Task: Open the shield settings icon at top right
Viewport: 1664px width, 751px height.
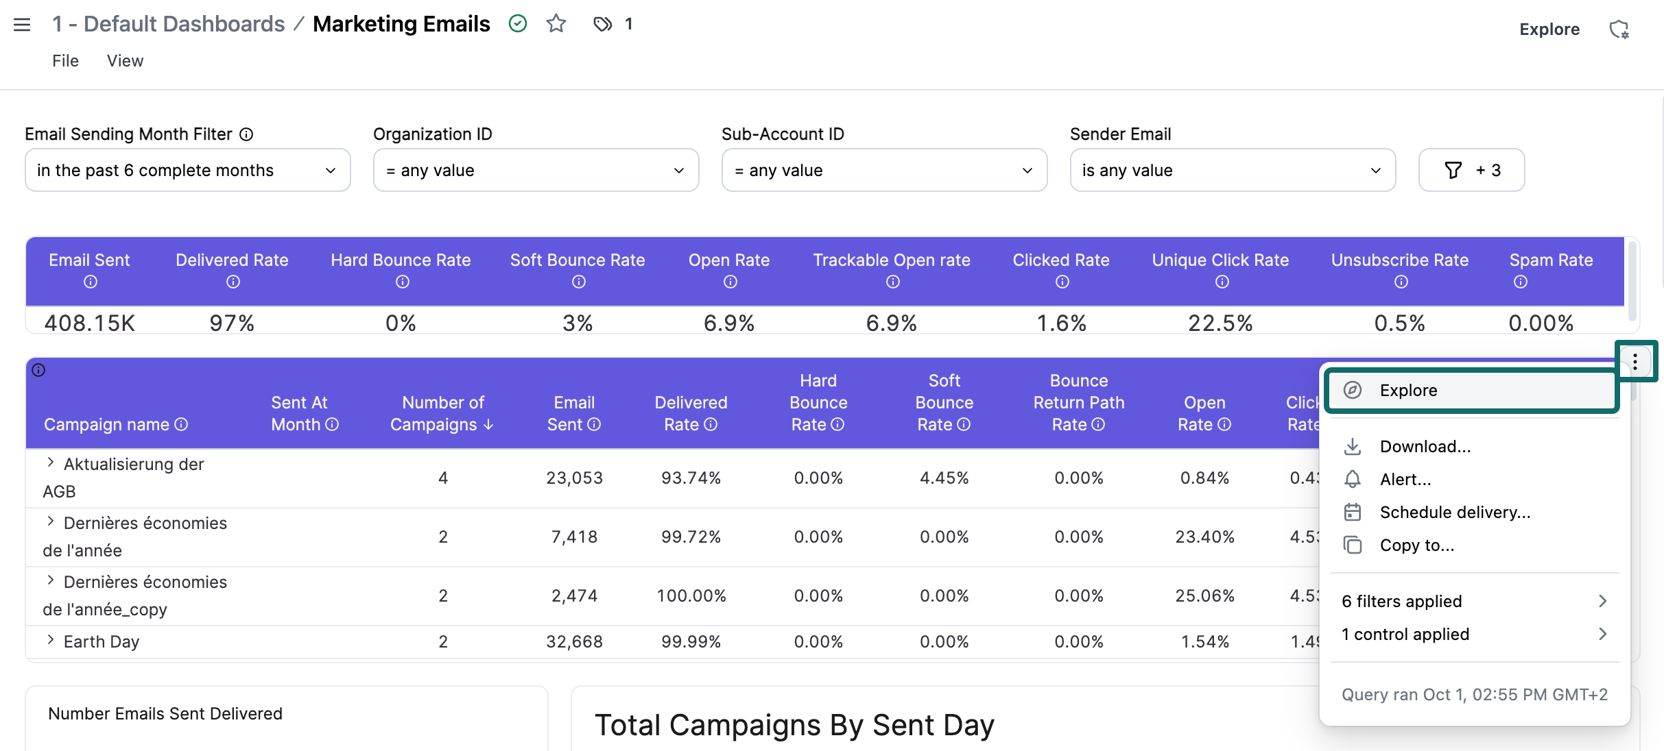Action: [x=1619, y=29]
